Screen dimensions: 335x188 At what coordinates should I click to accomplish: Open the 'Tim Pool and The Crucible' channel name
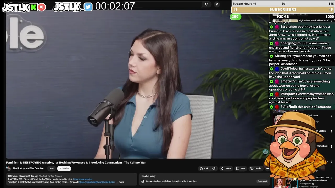(28, 168)
